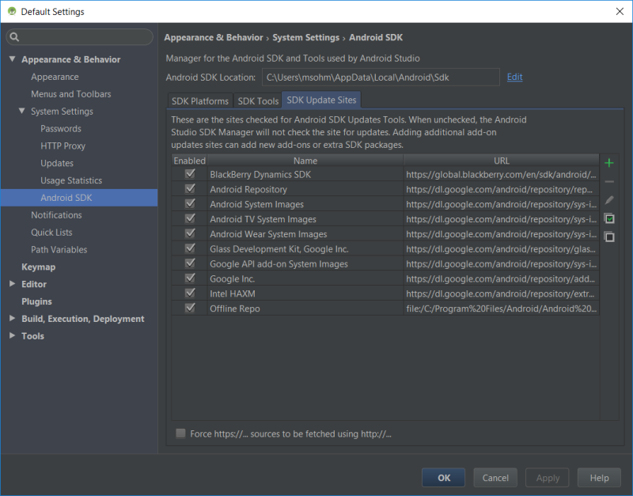Toggle Android Wear System Images checkbox
Image resolution: width=633 pixels, height=496 pixels.
[190, 233]
